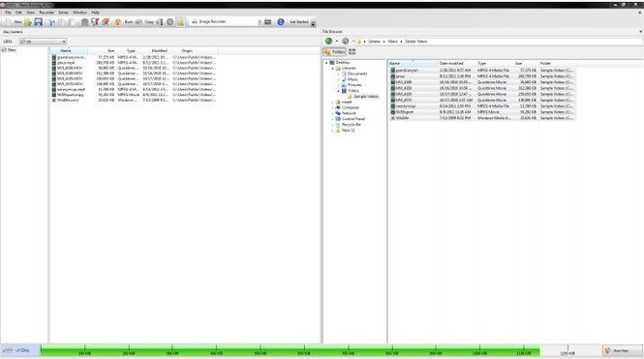
Task: Toggle the highlighted File Browser icon
Action: pos(181,21)
